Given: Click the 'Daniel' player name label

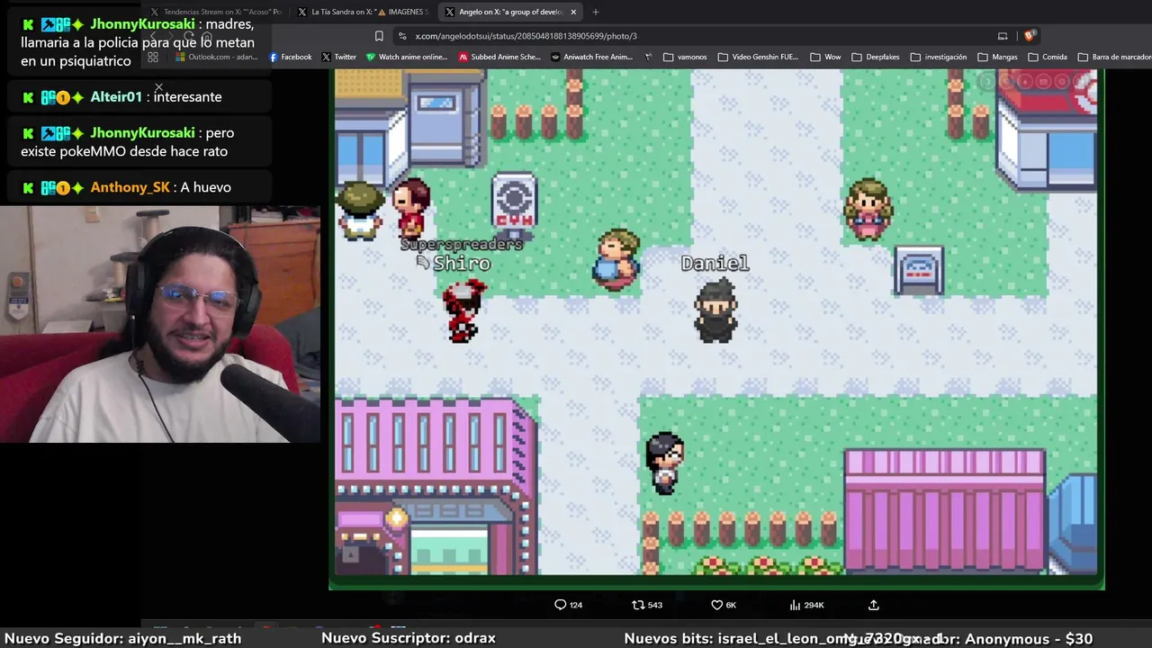Looking at the screenshot, I should pos(715,264).
